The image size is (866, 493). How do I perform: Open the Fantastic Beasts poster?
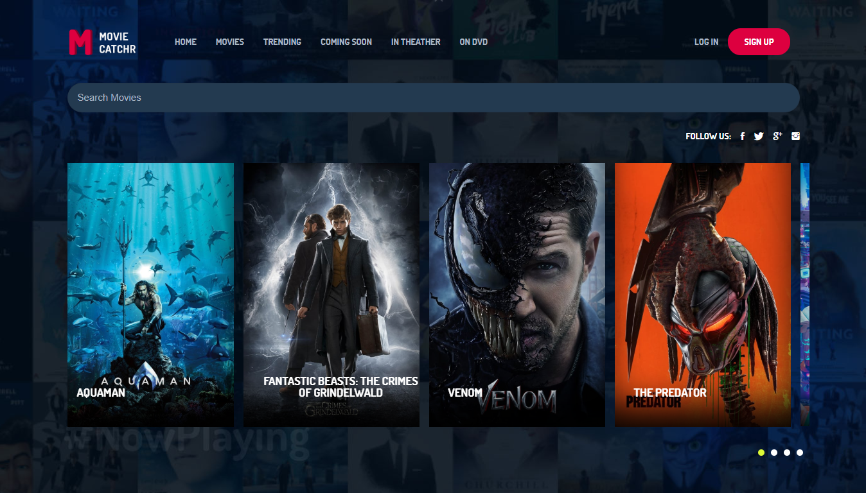coord(331,295)
